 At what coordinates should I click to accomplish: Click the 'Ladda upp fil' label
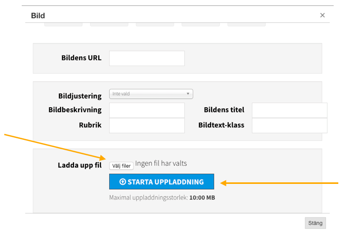[80, 165]
